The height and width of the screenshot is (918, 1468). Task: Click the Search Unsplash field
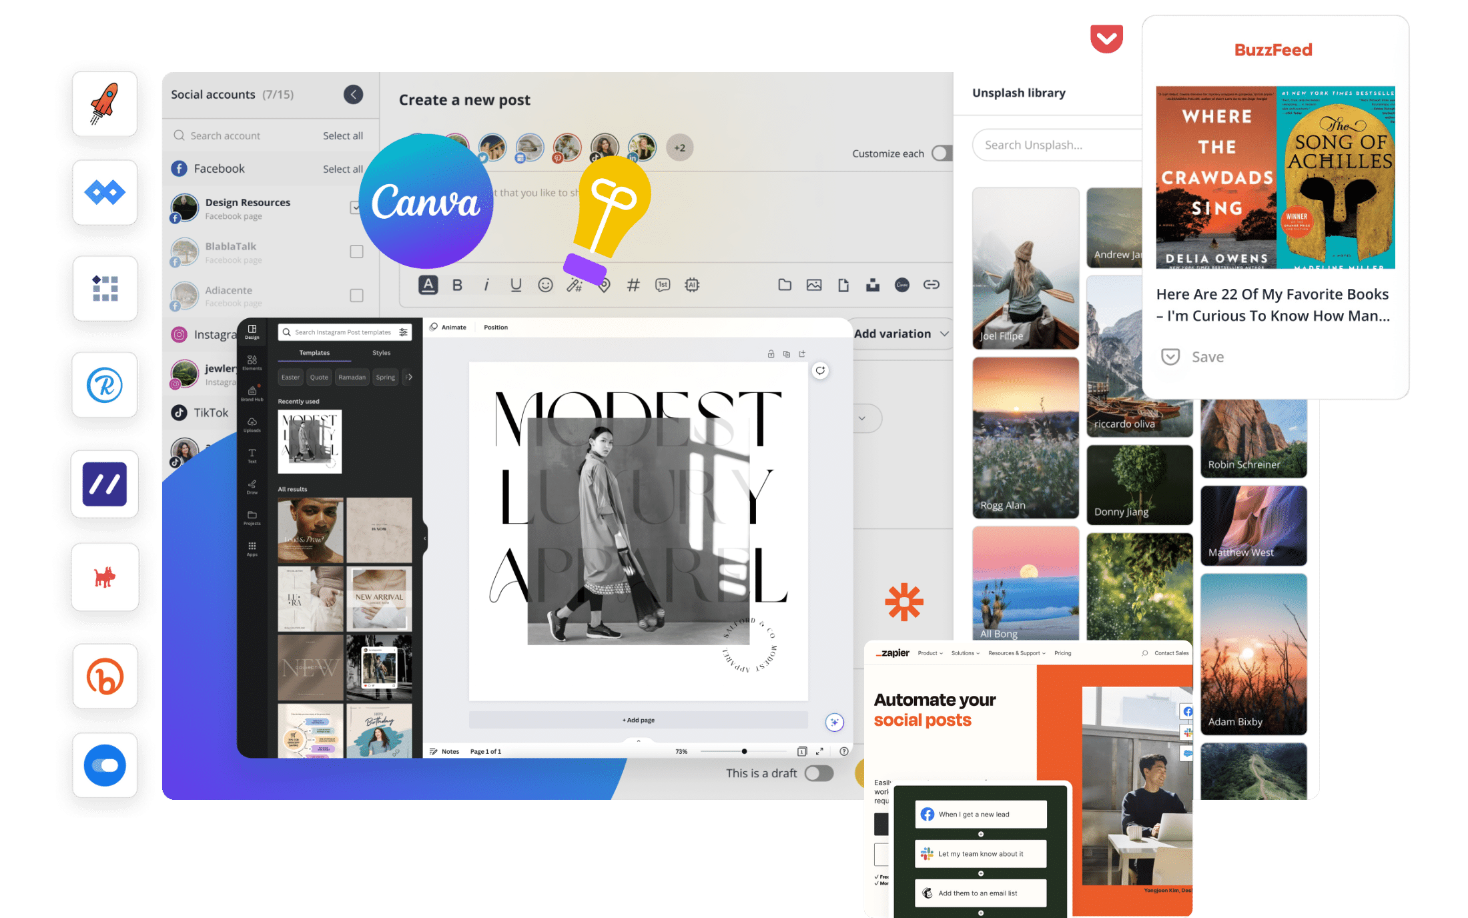click(x=1058, y=145)
